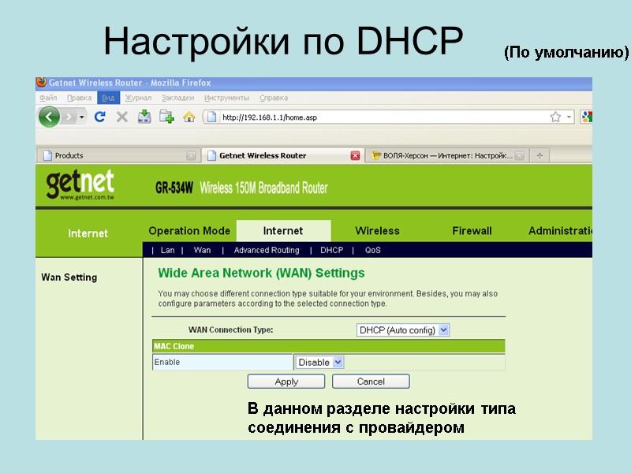Click the Back navigation arrow button

(x=47, y=116)
